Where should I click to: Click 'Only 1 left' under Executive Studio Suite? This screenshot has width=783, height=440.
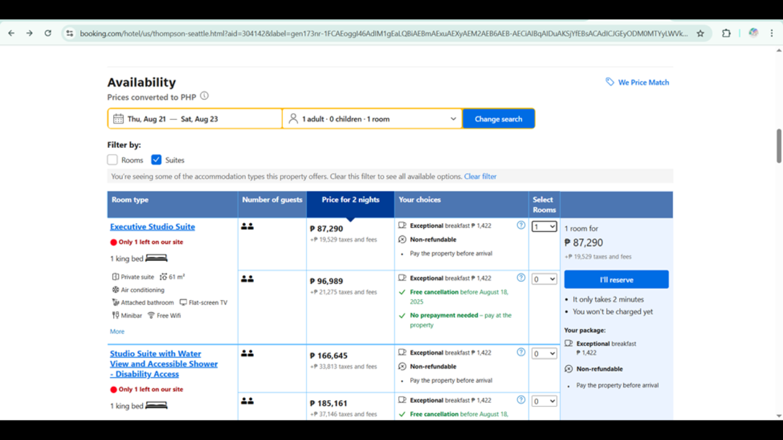tap(150, 242)
